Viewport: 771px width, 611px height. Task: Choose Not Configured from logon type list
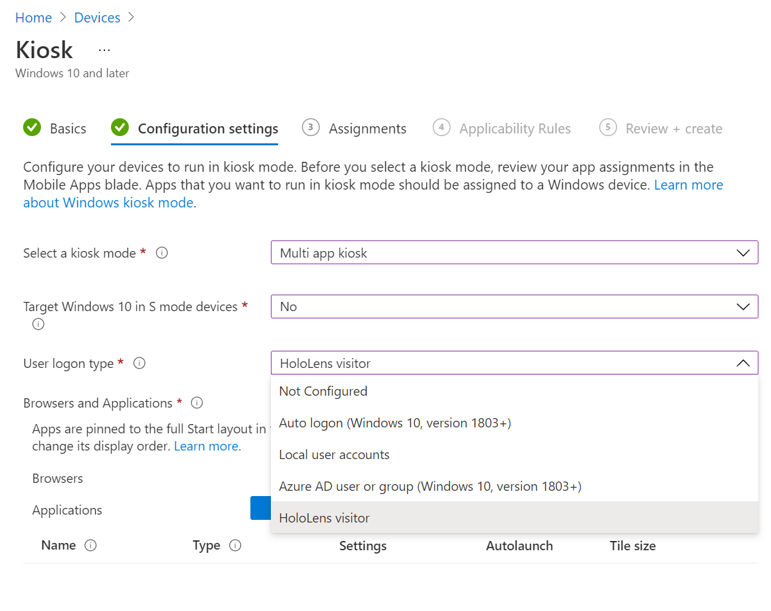[323, 391]
